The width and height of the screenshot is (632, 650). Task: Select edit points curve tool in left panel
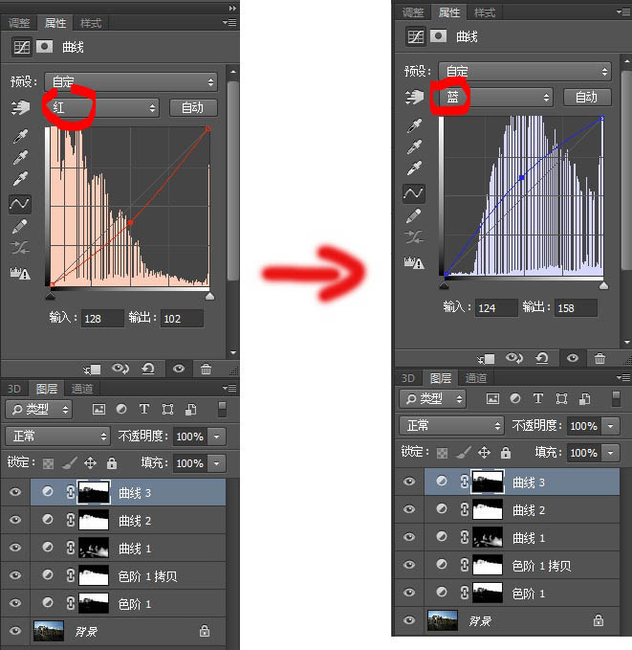[x=20, y=204]
